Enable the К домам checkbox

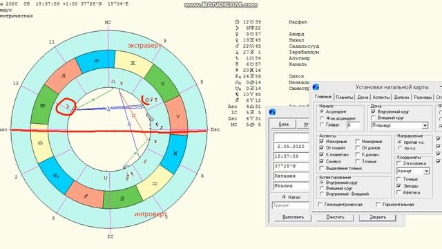(358, 154)
